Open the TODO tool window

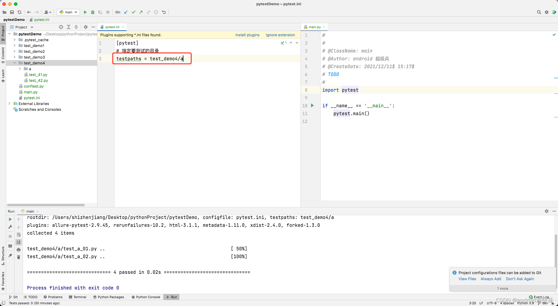coord(31,297)
